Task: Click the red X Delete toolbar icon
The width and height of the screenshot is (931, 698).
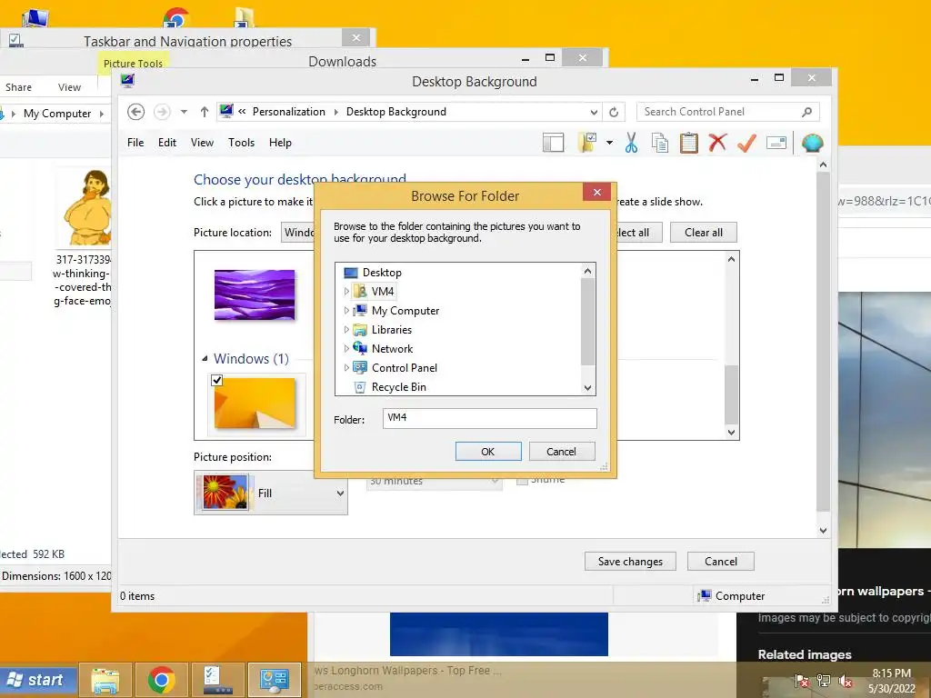Action: 717,142
